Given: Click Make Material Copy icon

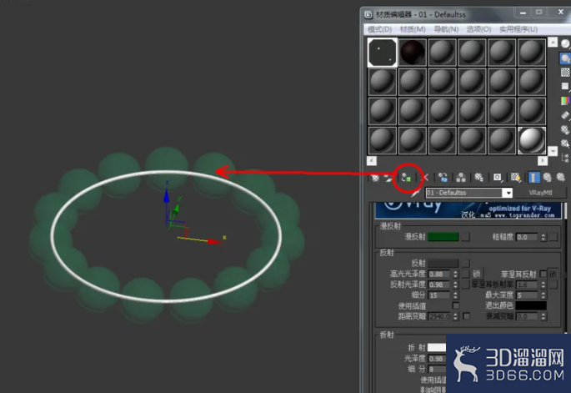Looking at the screenshot, I should 443,178.
